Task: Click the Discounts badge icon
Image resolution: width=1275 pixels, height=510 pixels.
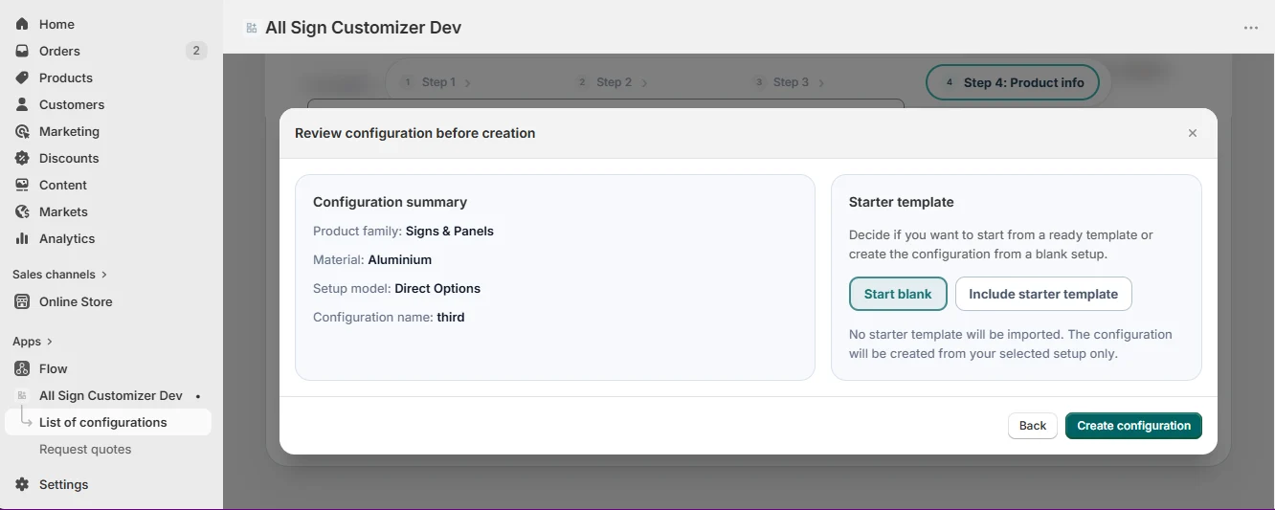Action: tap(22, 158)
